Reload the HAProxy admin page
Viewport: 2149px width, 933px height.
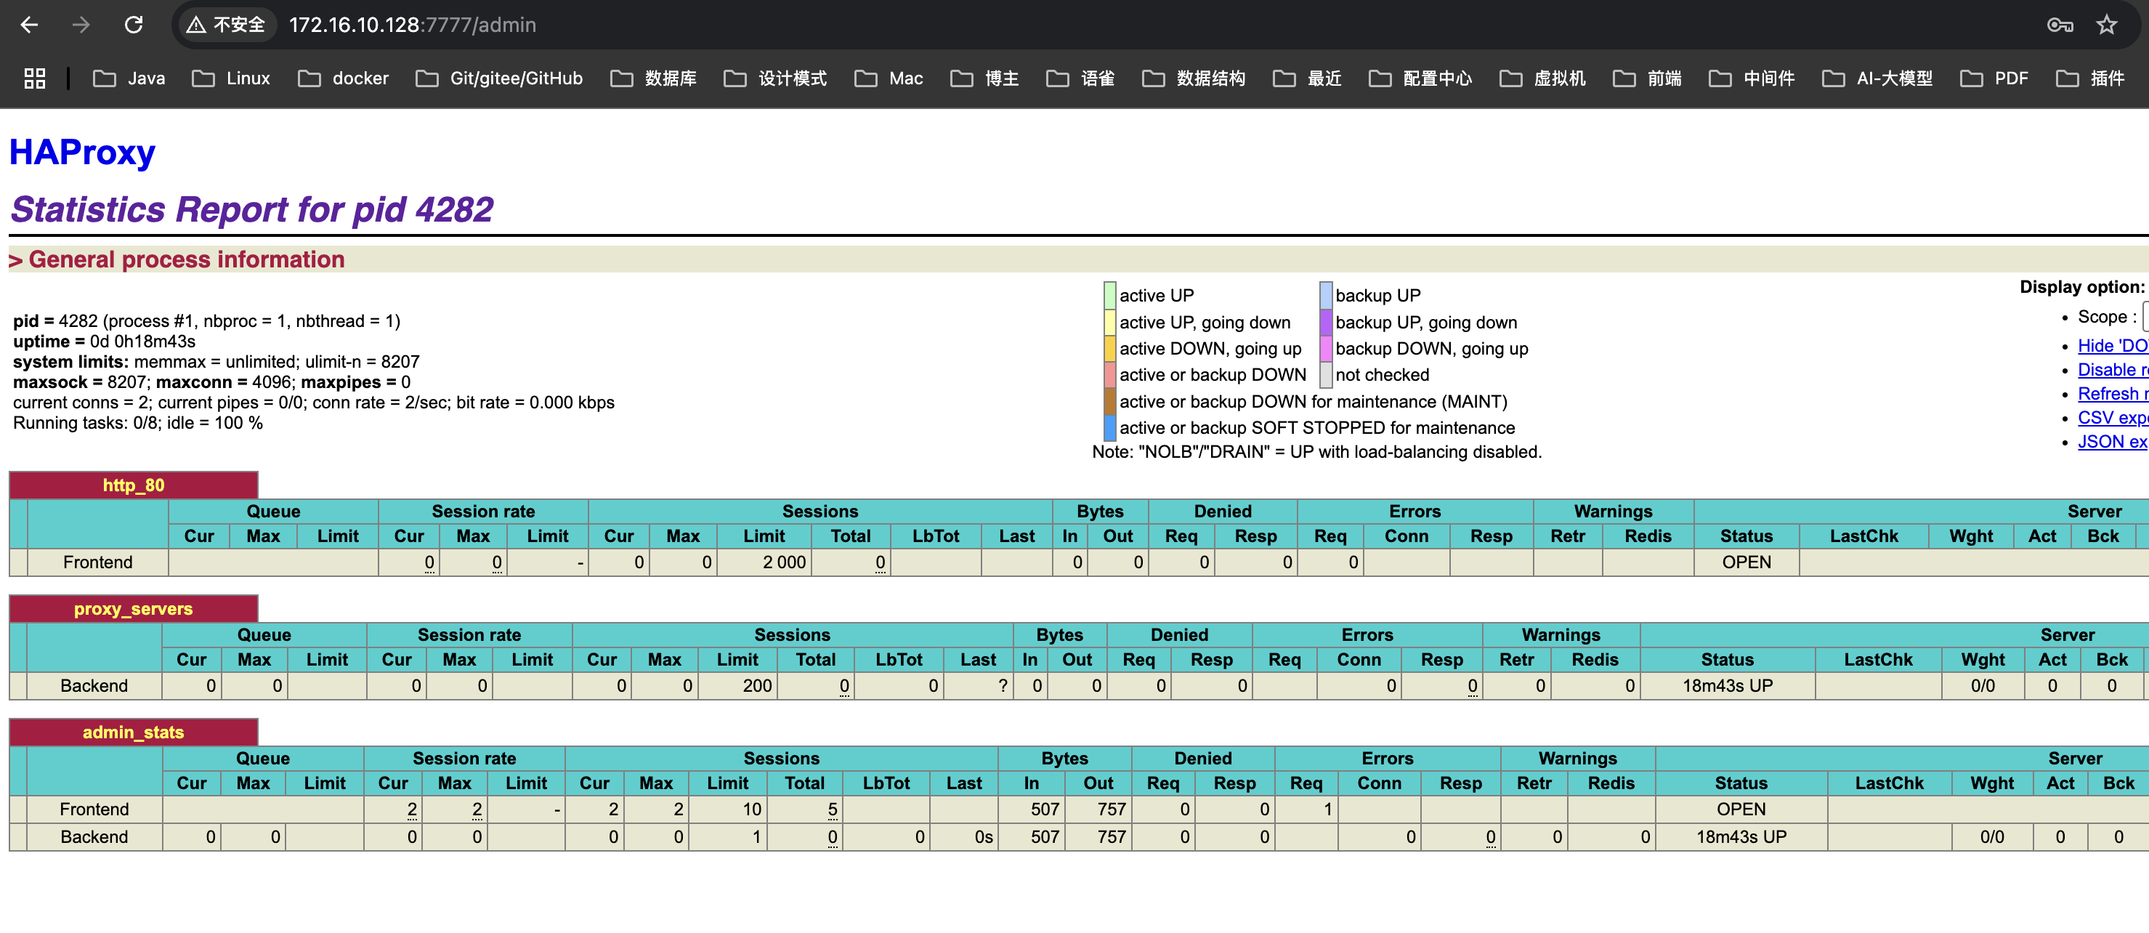pyautogui.click(x=134, y=25)
